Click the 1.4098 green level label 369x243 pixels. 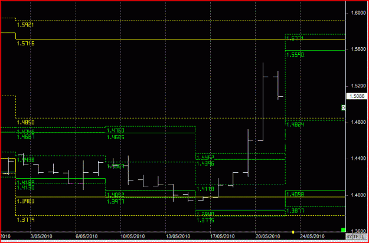tap(295, 195)
